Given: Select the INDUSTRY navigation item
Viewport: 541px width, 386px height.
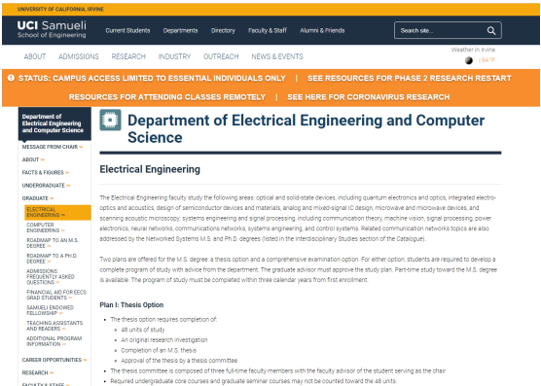Looking at the screenshot, I should (174, 56).
